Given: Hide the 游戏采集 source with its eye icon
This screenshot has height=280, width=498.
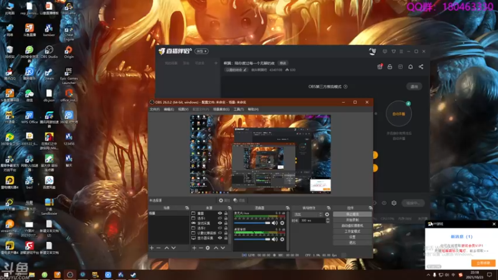Looking at the screenshot, I should [x=220, y=223].
